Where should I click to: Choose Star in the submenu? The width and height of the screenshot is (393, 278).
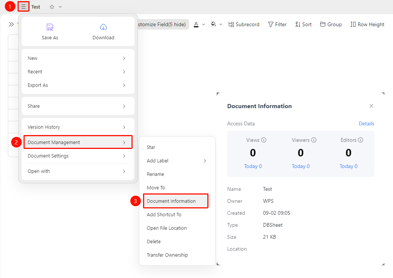tap(177, 147)
